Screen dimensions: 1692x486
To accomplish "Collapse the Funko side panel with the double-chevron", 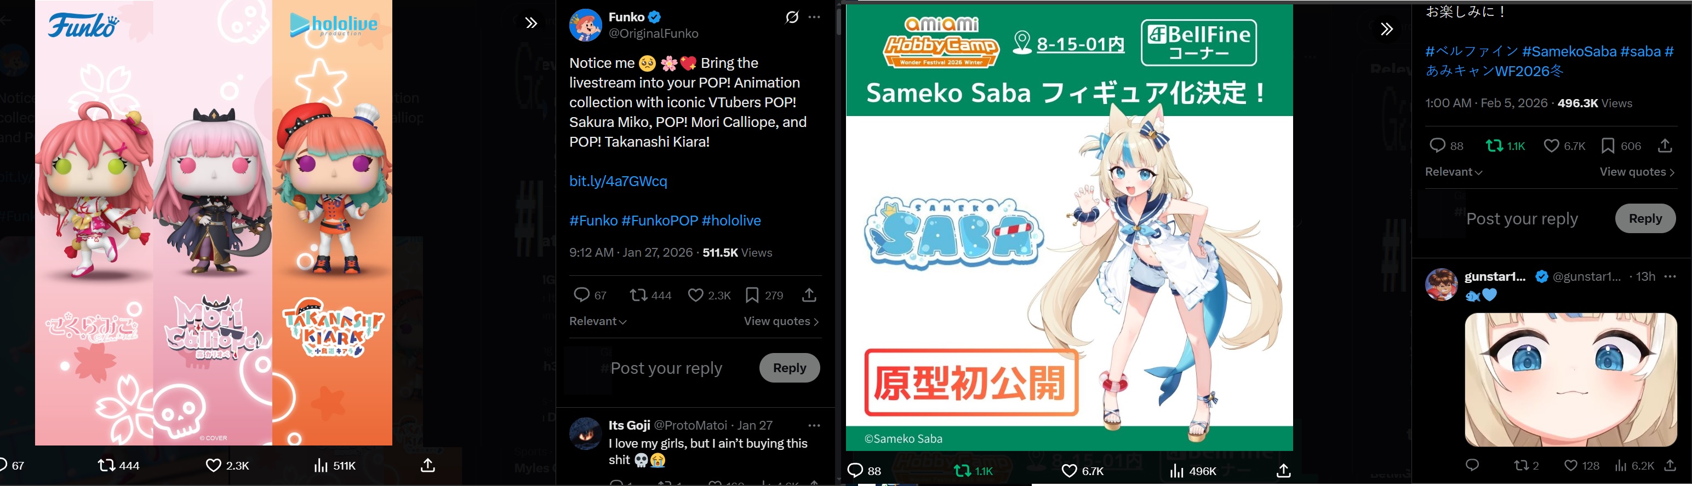I will [x=531, y=24].
